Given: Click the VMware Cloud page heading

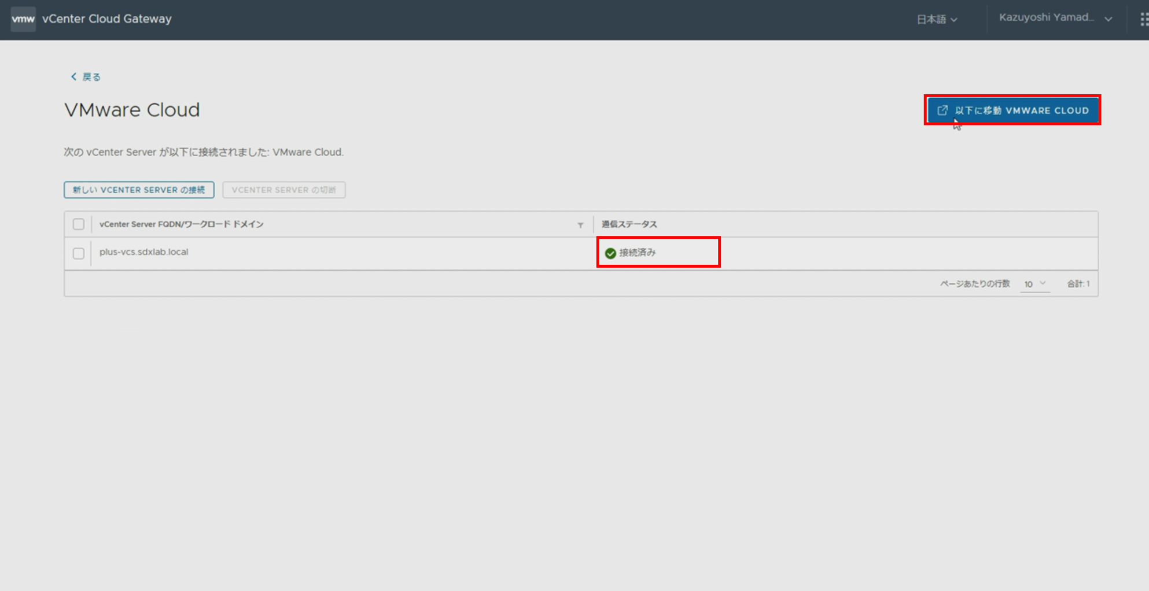Looking at the screenshot, I should point(132,110).
